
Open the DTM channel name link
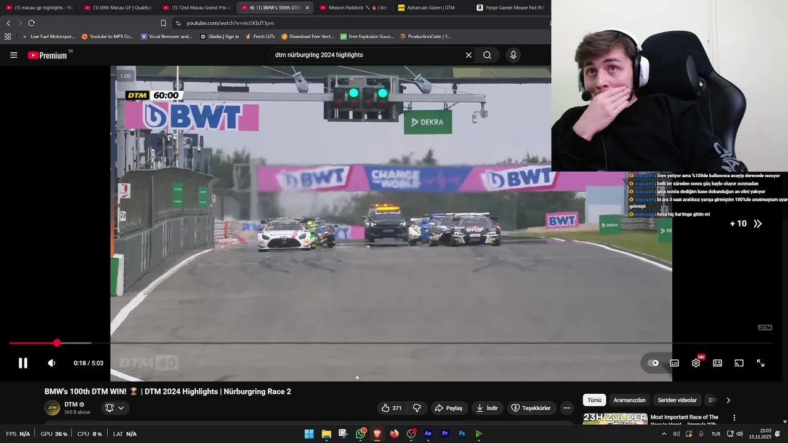point(71,404)
